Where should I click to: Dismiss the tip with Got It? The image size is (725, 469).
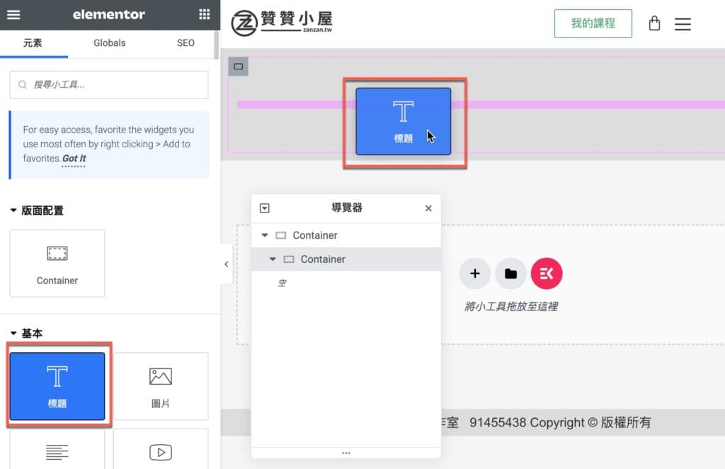74,158
